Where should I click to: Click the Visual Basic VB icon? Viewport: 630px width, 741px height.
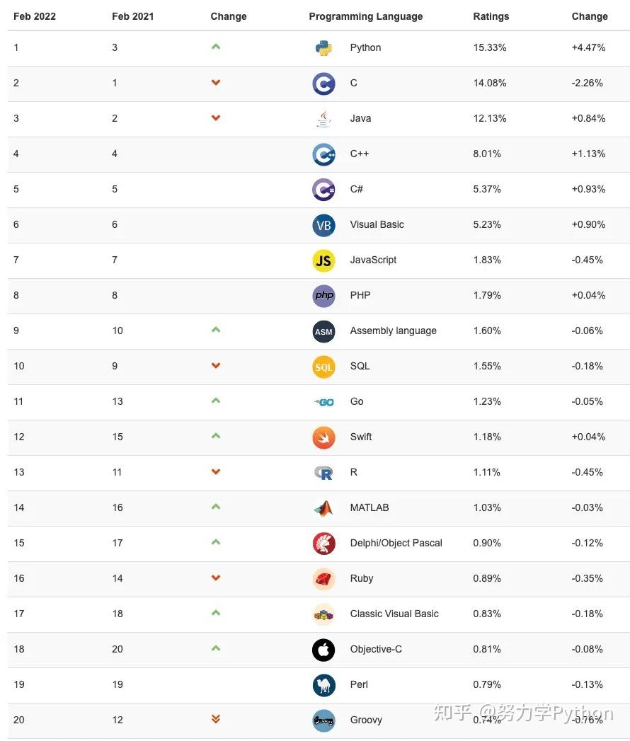[323, 225]
